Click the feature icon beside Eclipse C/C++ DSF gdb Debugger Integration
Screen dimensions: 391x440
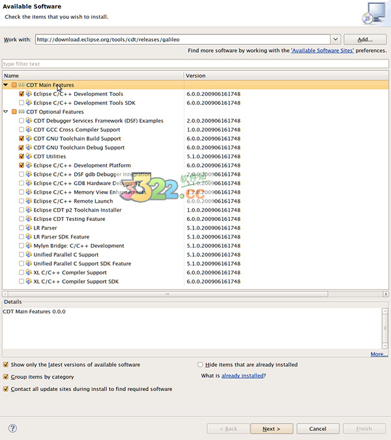pyautogui.click(x=29, y=174)
